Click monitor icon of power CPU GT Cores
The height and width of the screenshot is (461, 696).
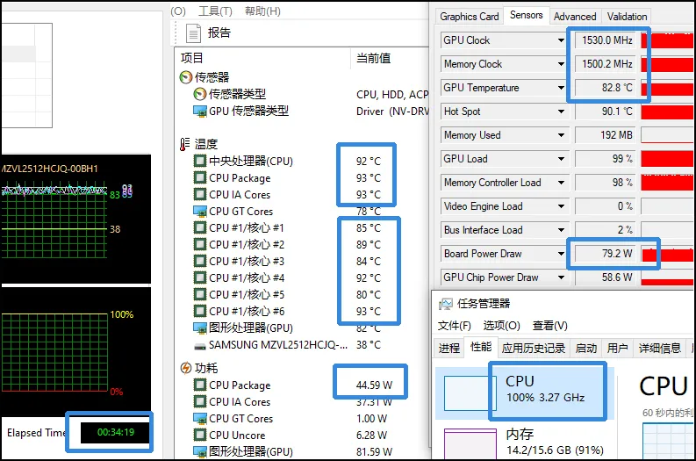(200, 418)
